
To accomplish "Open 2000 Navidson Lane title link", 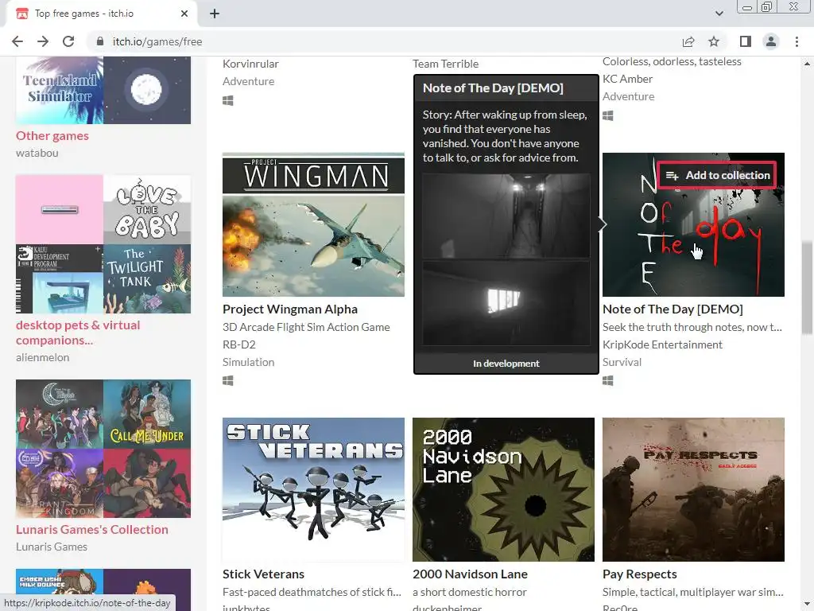I will click(x=470, y=574).
